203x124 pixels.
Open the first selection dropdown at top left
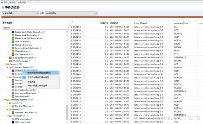point(20,13)
